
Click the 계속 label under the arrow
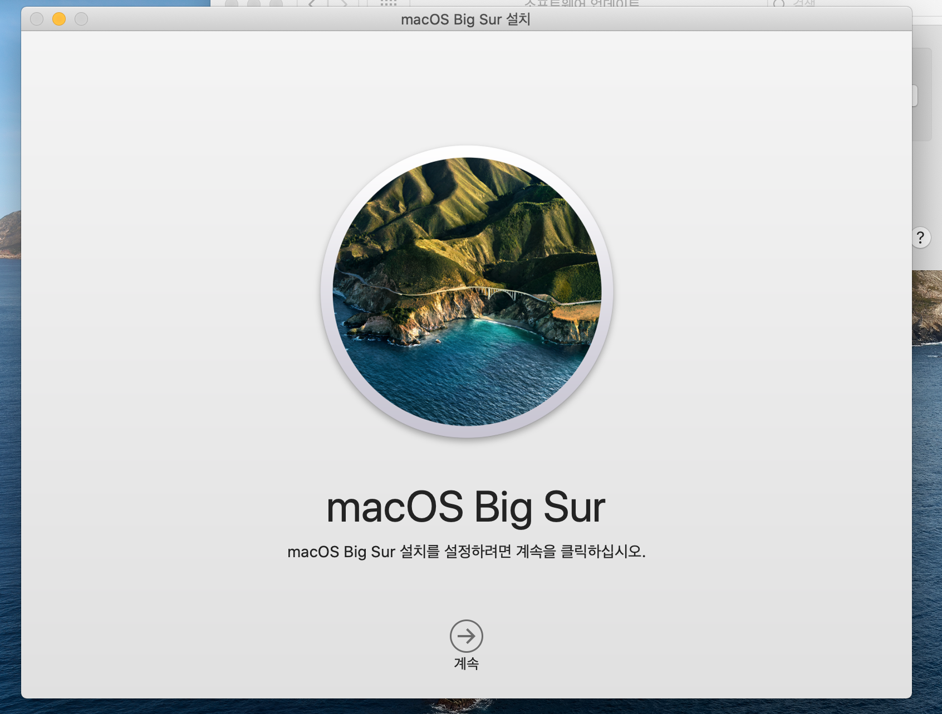(466, 663)
